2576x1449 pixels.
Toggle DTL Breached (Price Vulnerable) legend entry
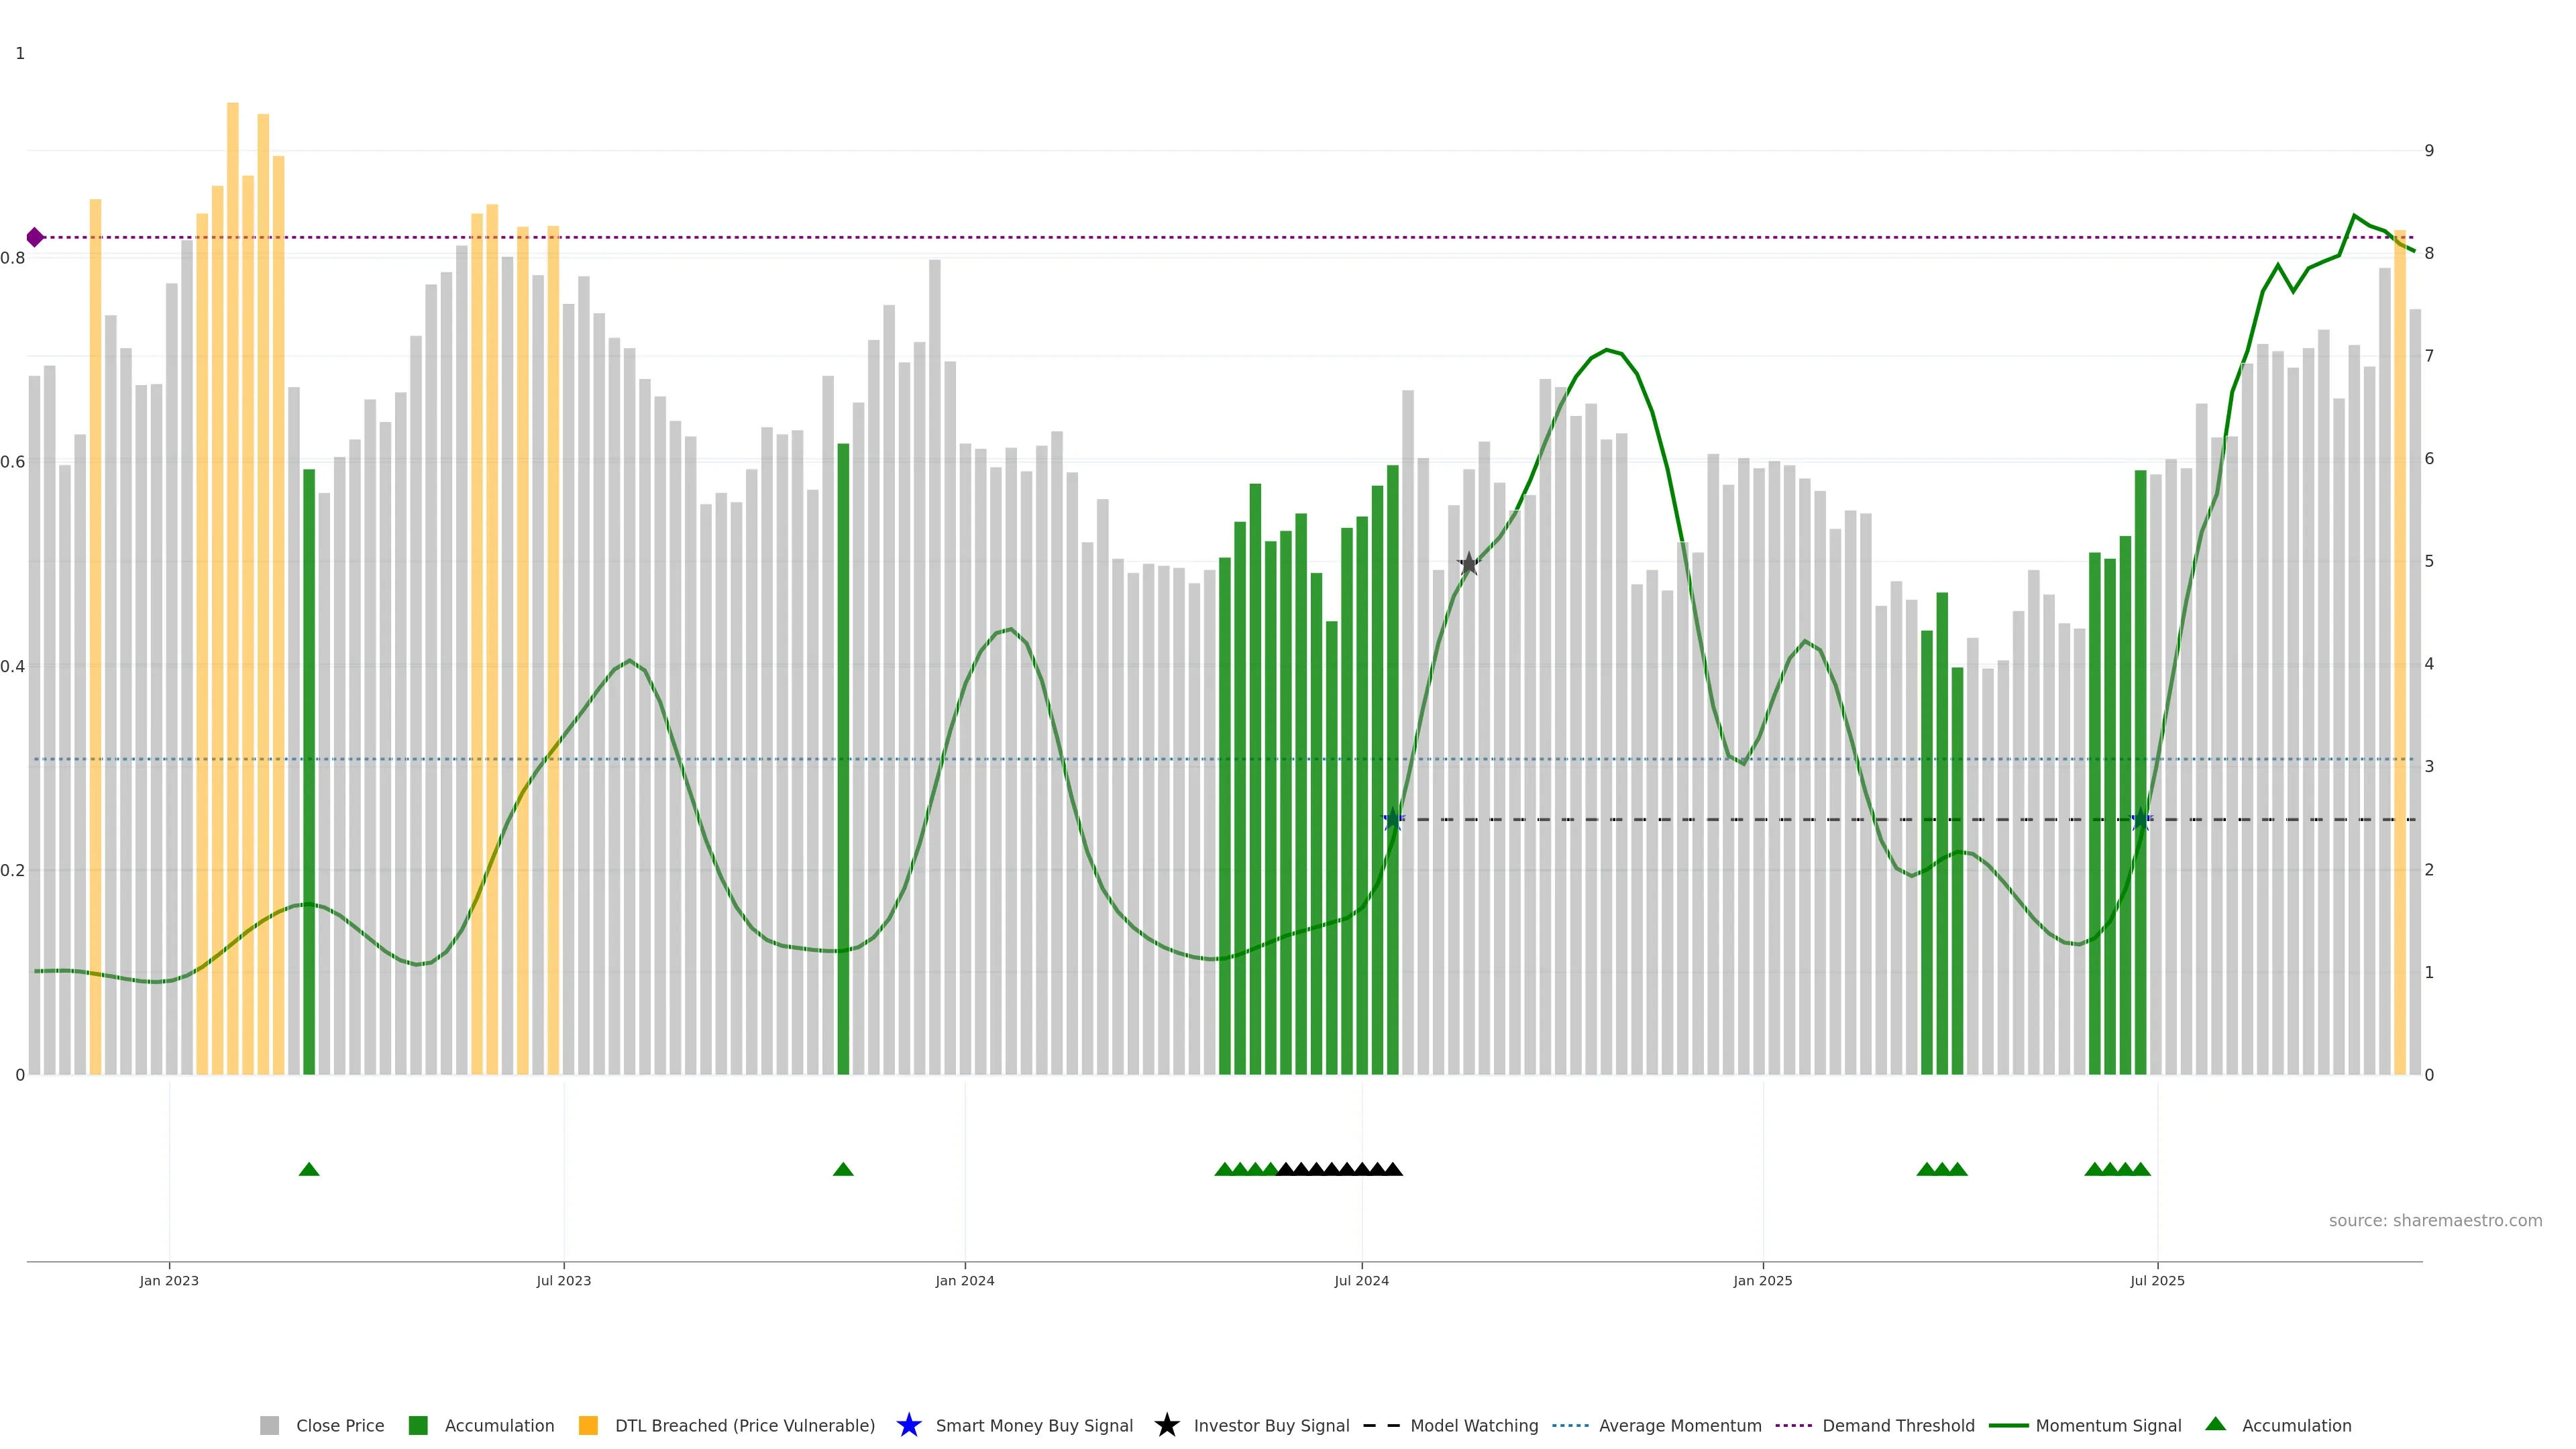[744, 1425]
